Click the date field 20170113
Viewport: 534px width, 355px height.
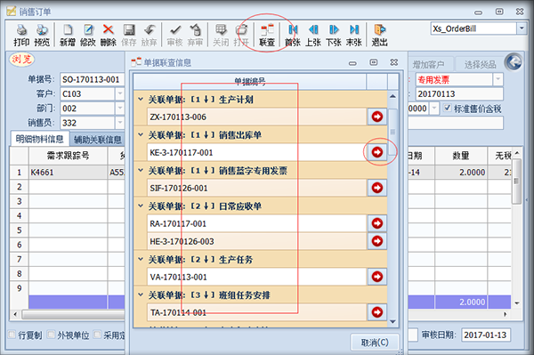pos(459,94)
